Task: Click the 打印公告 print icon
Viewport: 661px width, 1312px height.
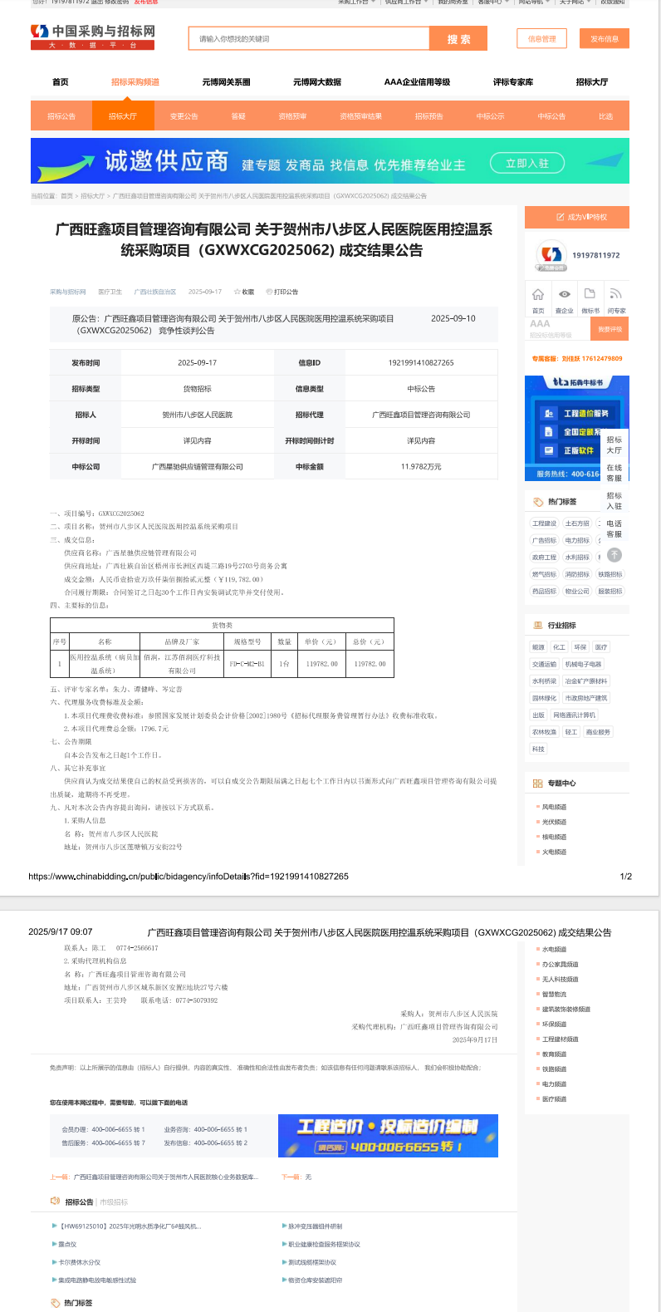Action: [269, 292]
